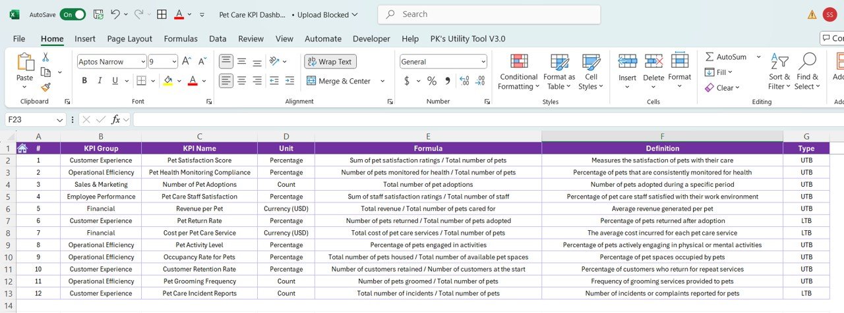Image resolution: width=844 pixels, height=313 pixels.
Task: Open PK's Utility Tool V3.0 tab
Action: click(x=467, y=39)
